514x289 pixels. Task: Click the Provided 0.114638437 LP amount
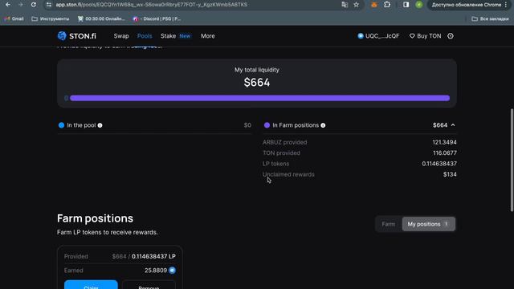(x=153, y=256)
